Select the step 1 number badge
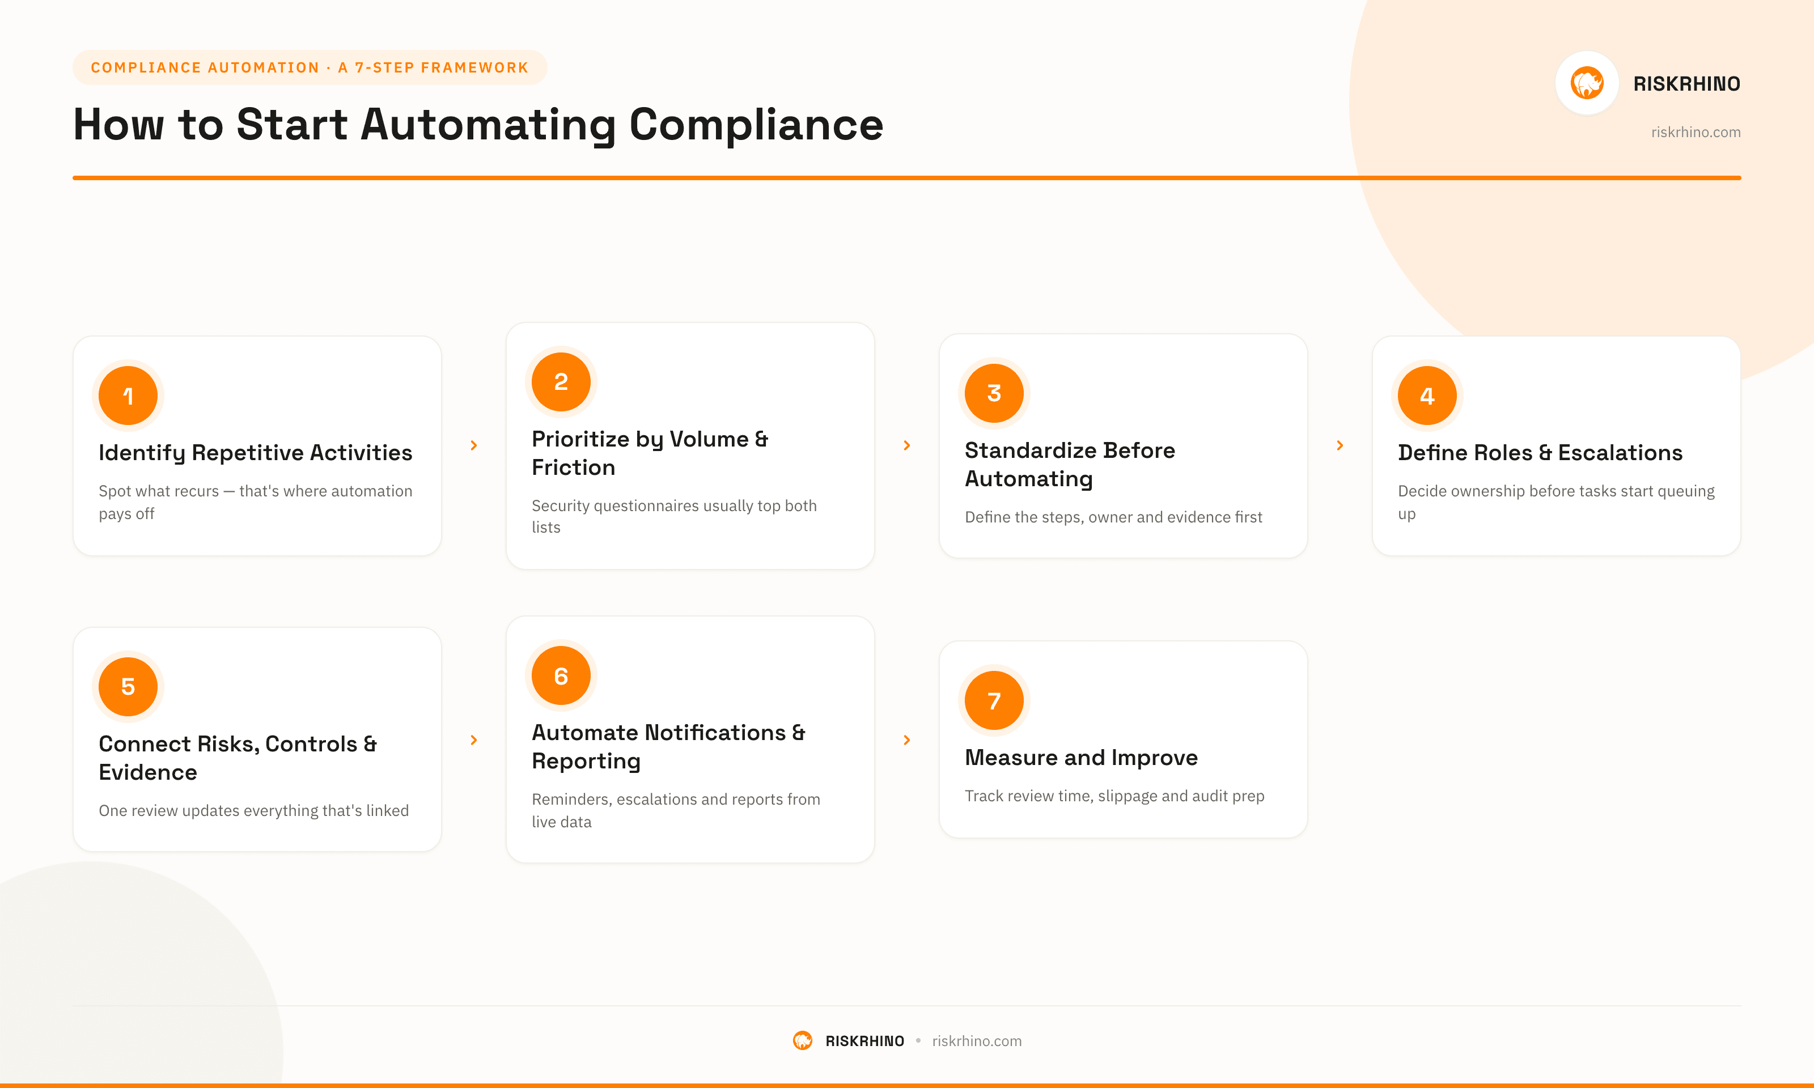 pos(128,396)
